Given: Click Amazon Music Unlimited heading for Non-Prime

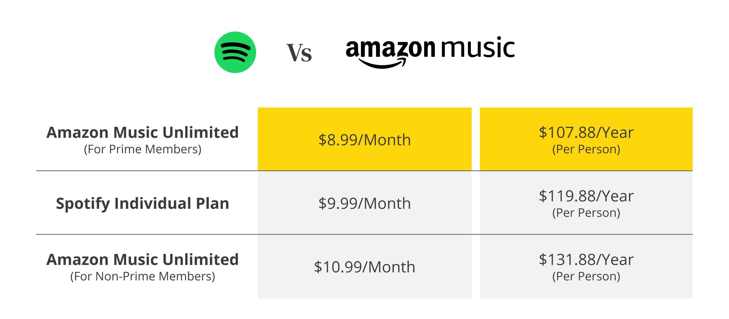Looking at the screenshot, I should [x=143, y=260].
